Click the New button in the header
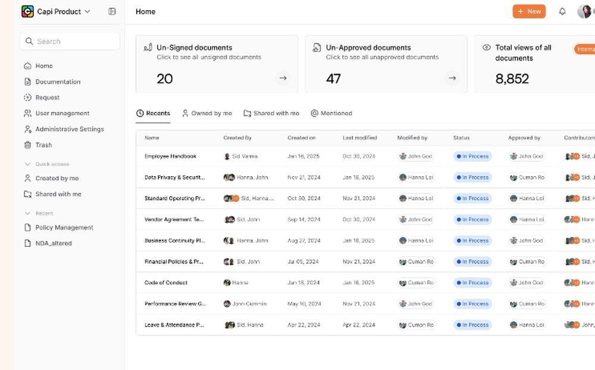595x370 pixels. (528, 11)
